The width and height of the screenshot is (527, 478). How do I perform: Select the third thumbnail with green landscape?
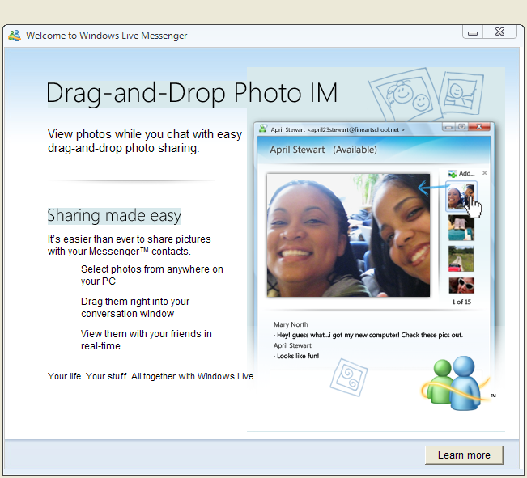[x=461, y=258]
